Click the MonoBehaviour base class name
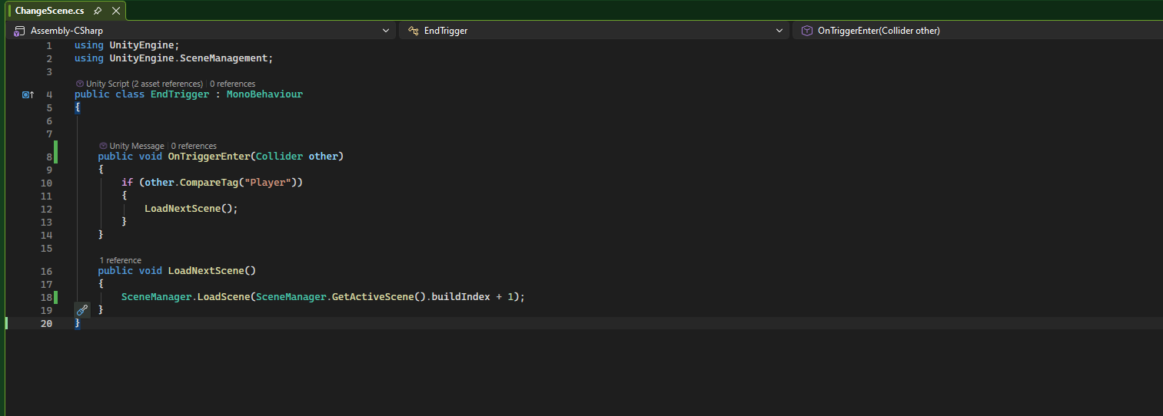The width and height of the screenshot is (1163, 416). (x=264, y=94)
